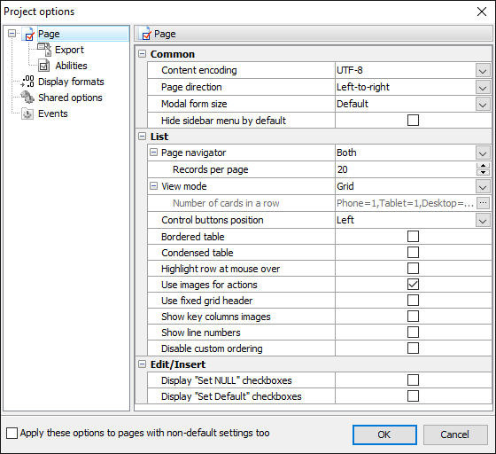Image resolution: width=496 pixels, height=454 pixels.
Task: Check the Bordered table option
Action: click(x=413, y=237)
